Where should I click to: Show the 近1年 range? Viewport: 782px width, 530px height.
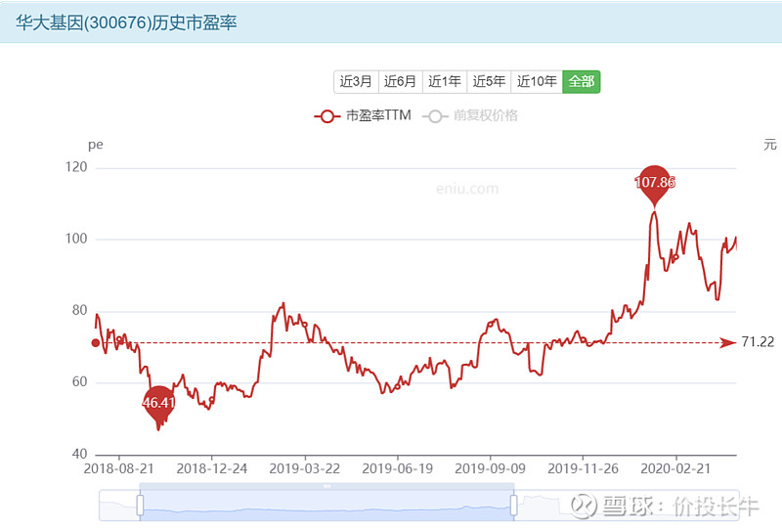click(x=445, y=81)
